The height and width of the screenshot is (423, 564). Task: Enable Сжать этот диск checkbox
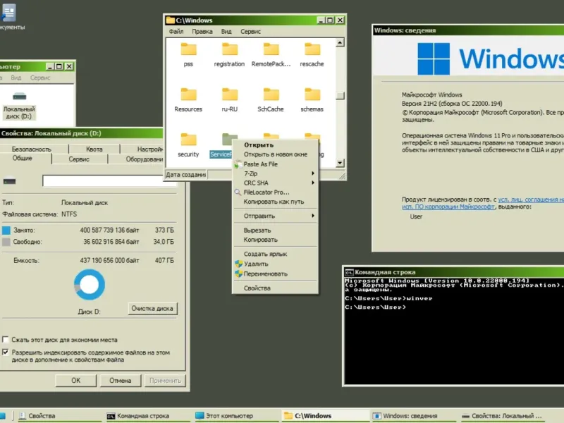pos(6,340)
